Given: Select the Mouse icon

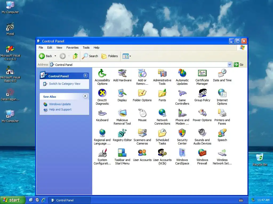Looking at the screenshot, I should pos(142,113).
